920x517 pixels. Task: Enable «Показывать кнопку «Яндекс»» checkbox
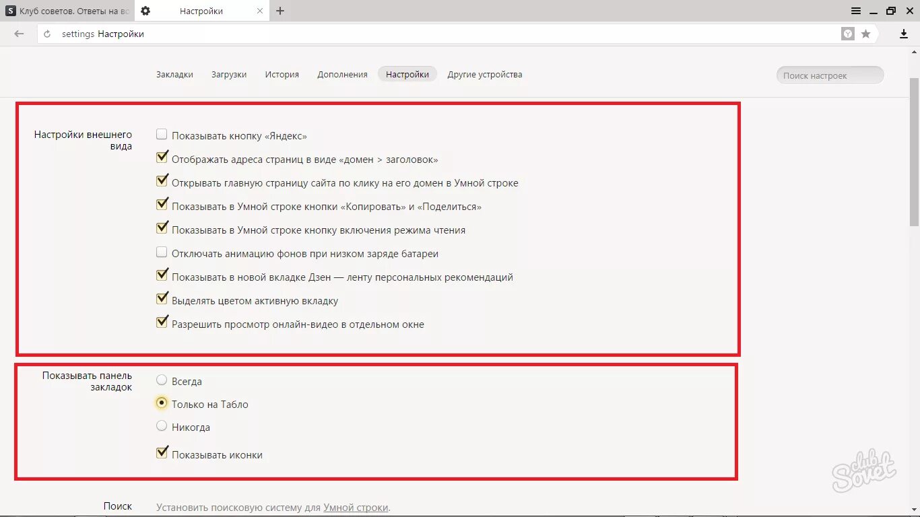[162, 135]
